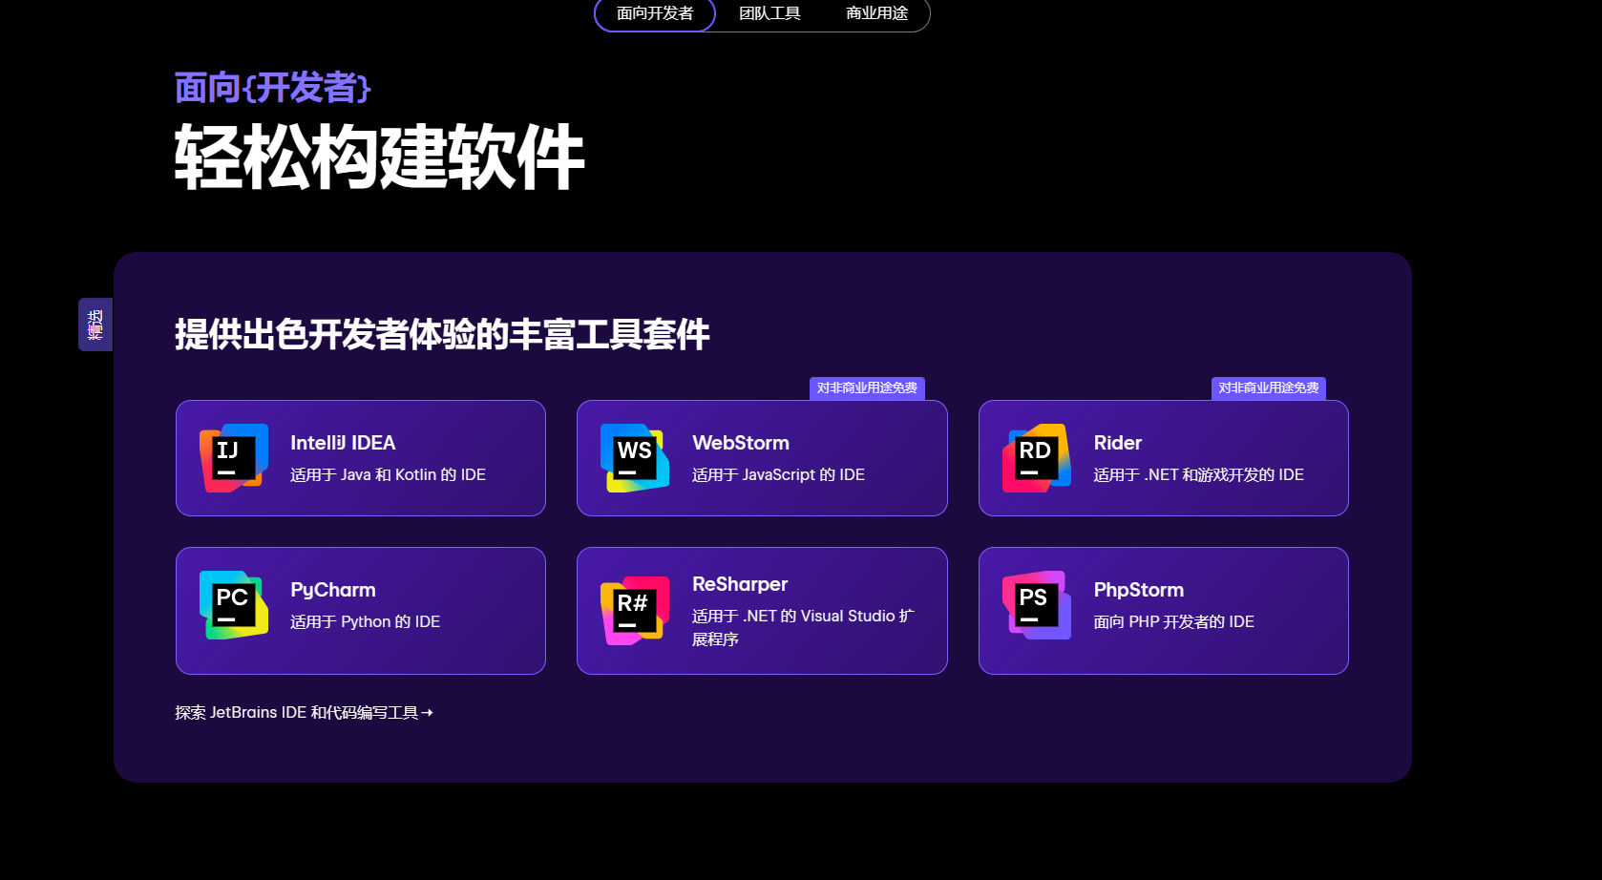This screenshot has height=880, width=1602.
Task: Click the ReSharper R# logo icon
Action: [x=635, y=611]
